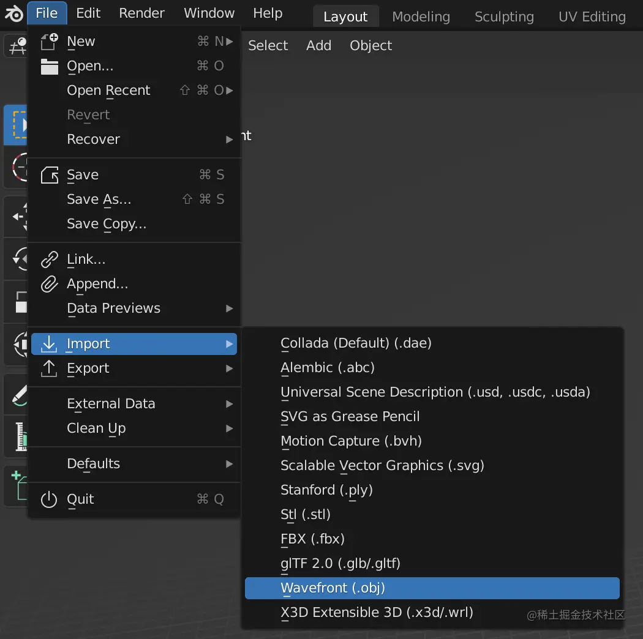The width and height of the screenshot is (643, 639).
Task: Choose Collada (Default) (.dae) import
Action: pos(432,343)
